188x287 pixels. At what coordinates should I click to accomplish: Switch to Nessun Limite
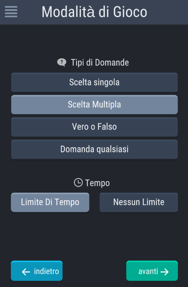pos(139,202)
